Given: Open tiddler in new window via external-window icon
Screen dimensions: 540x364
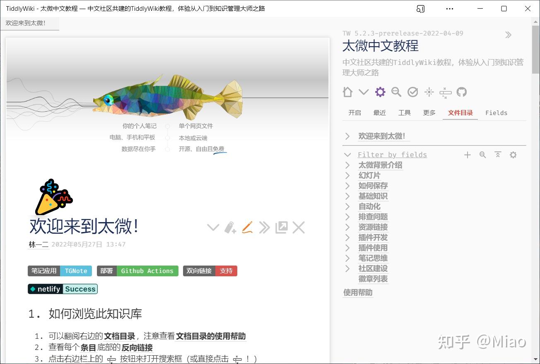Looking at the screenshot, I should tap(282, 227).
